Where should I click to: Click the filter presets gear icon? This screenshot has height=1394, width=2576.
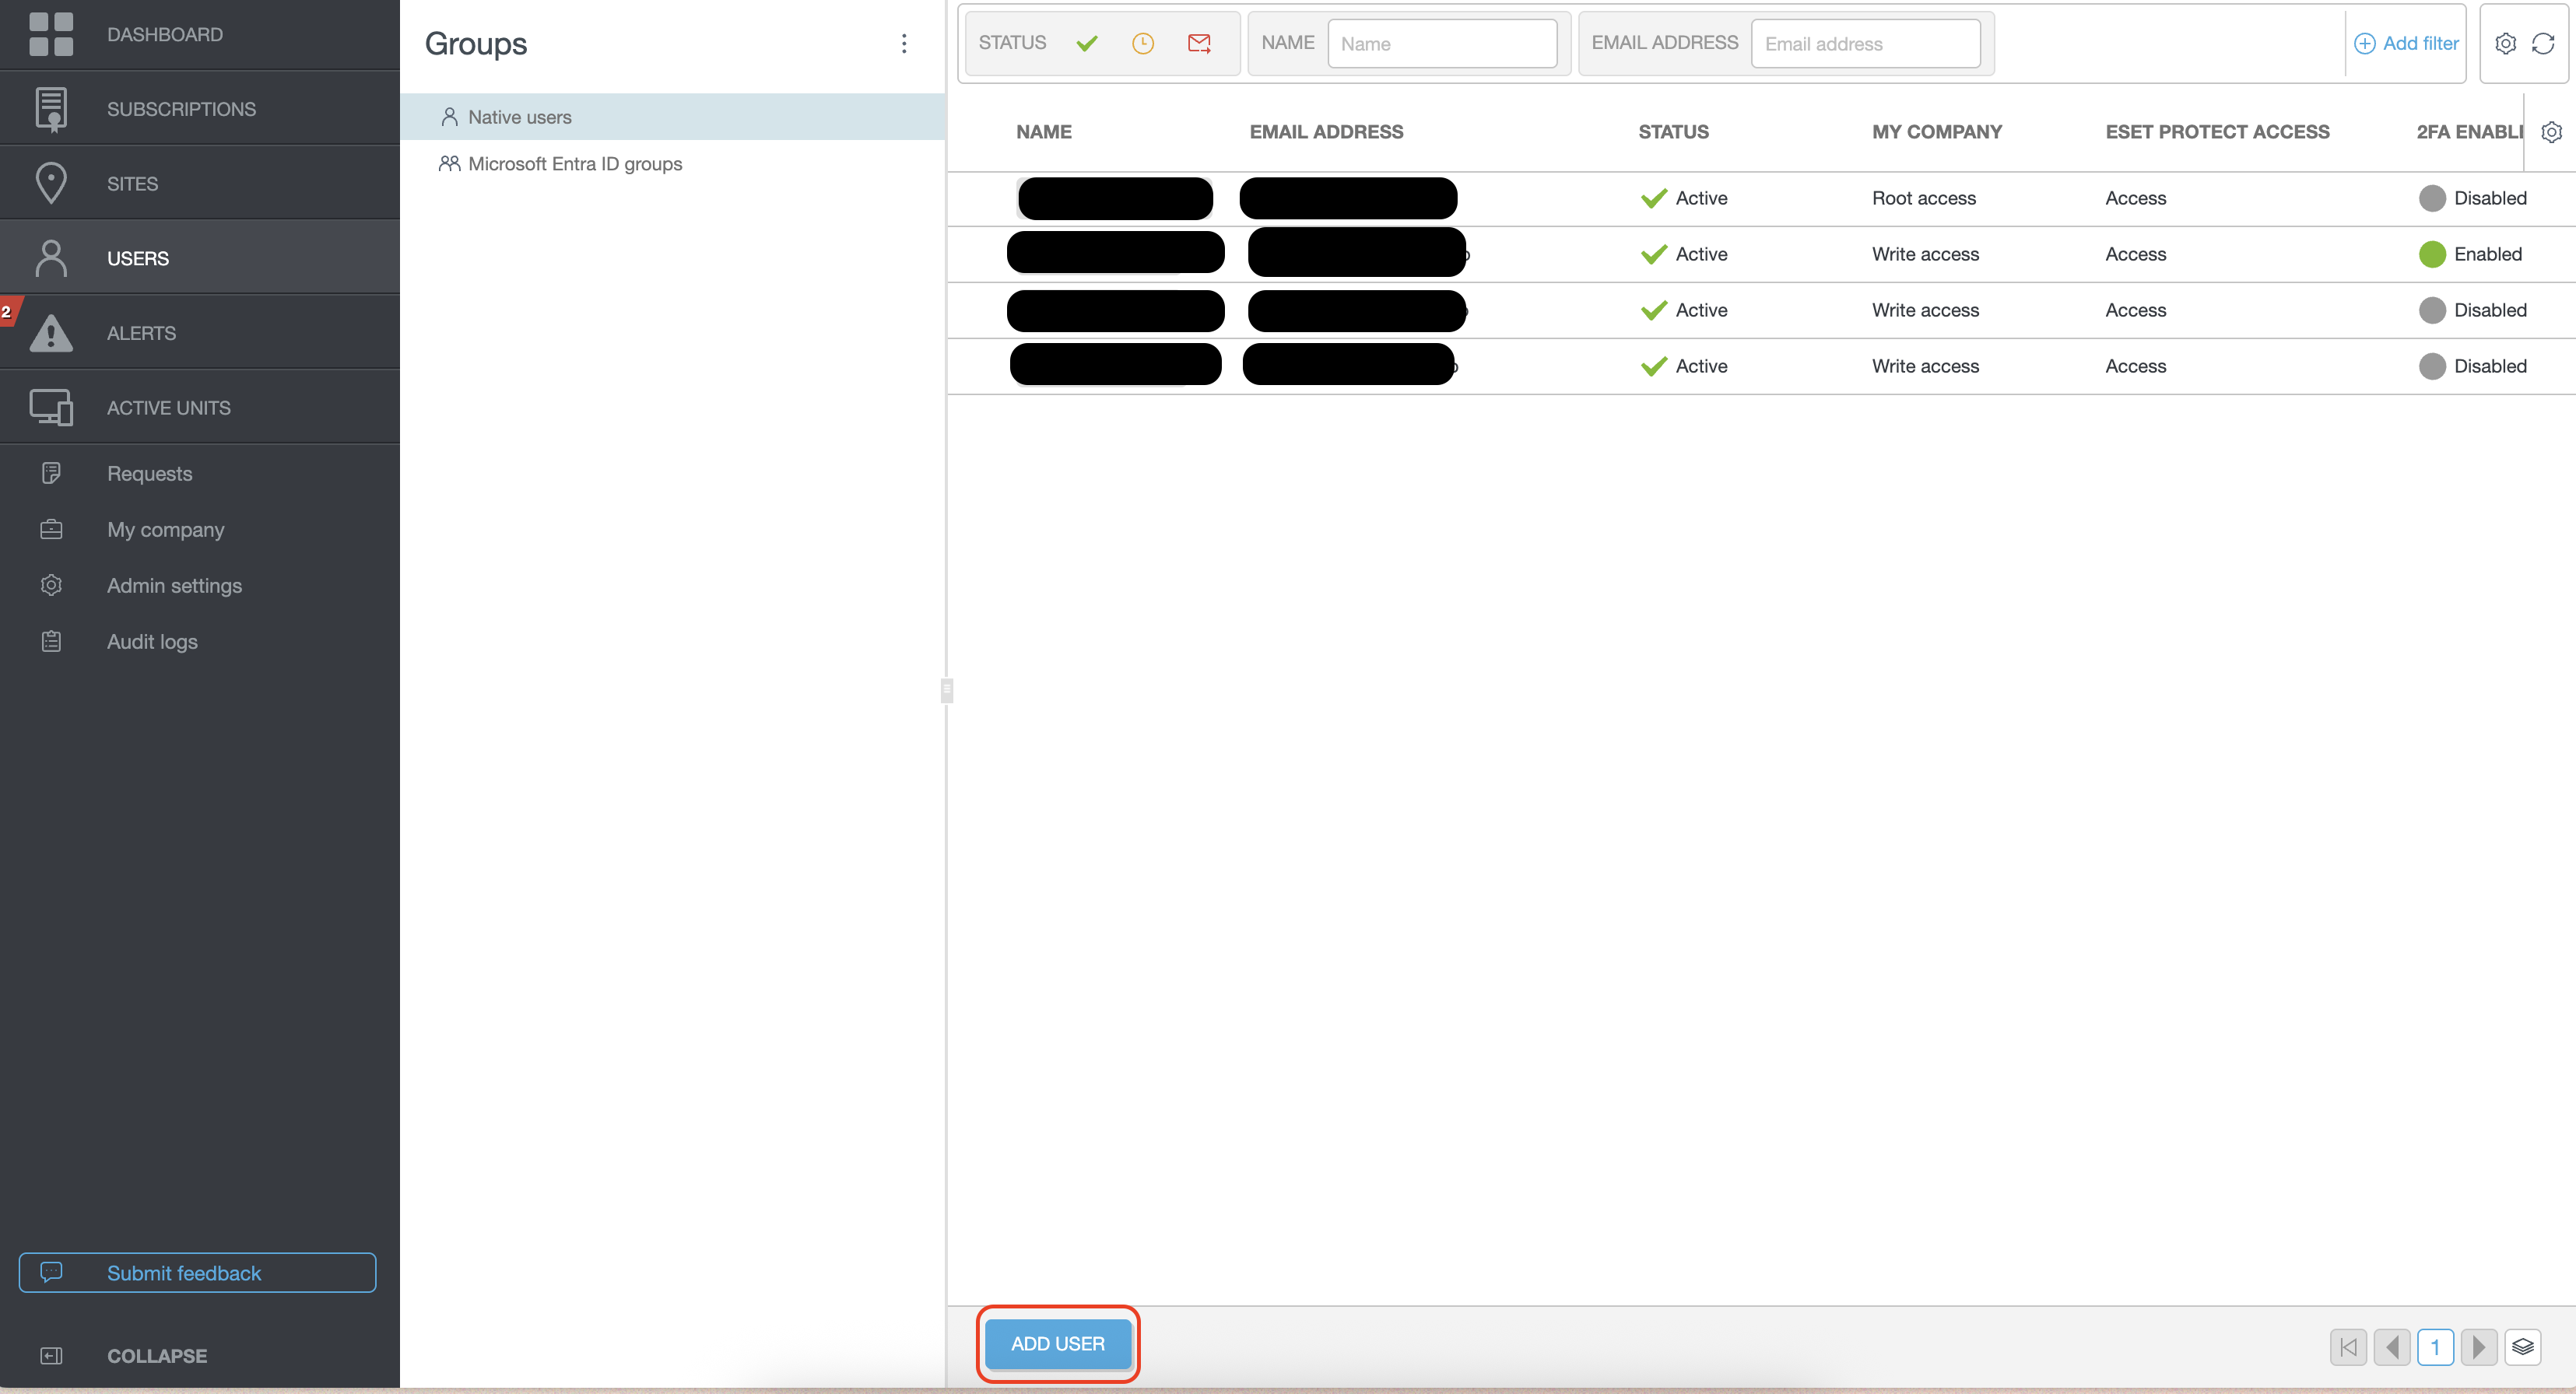[2505, 43]
